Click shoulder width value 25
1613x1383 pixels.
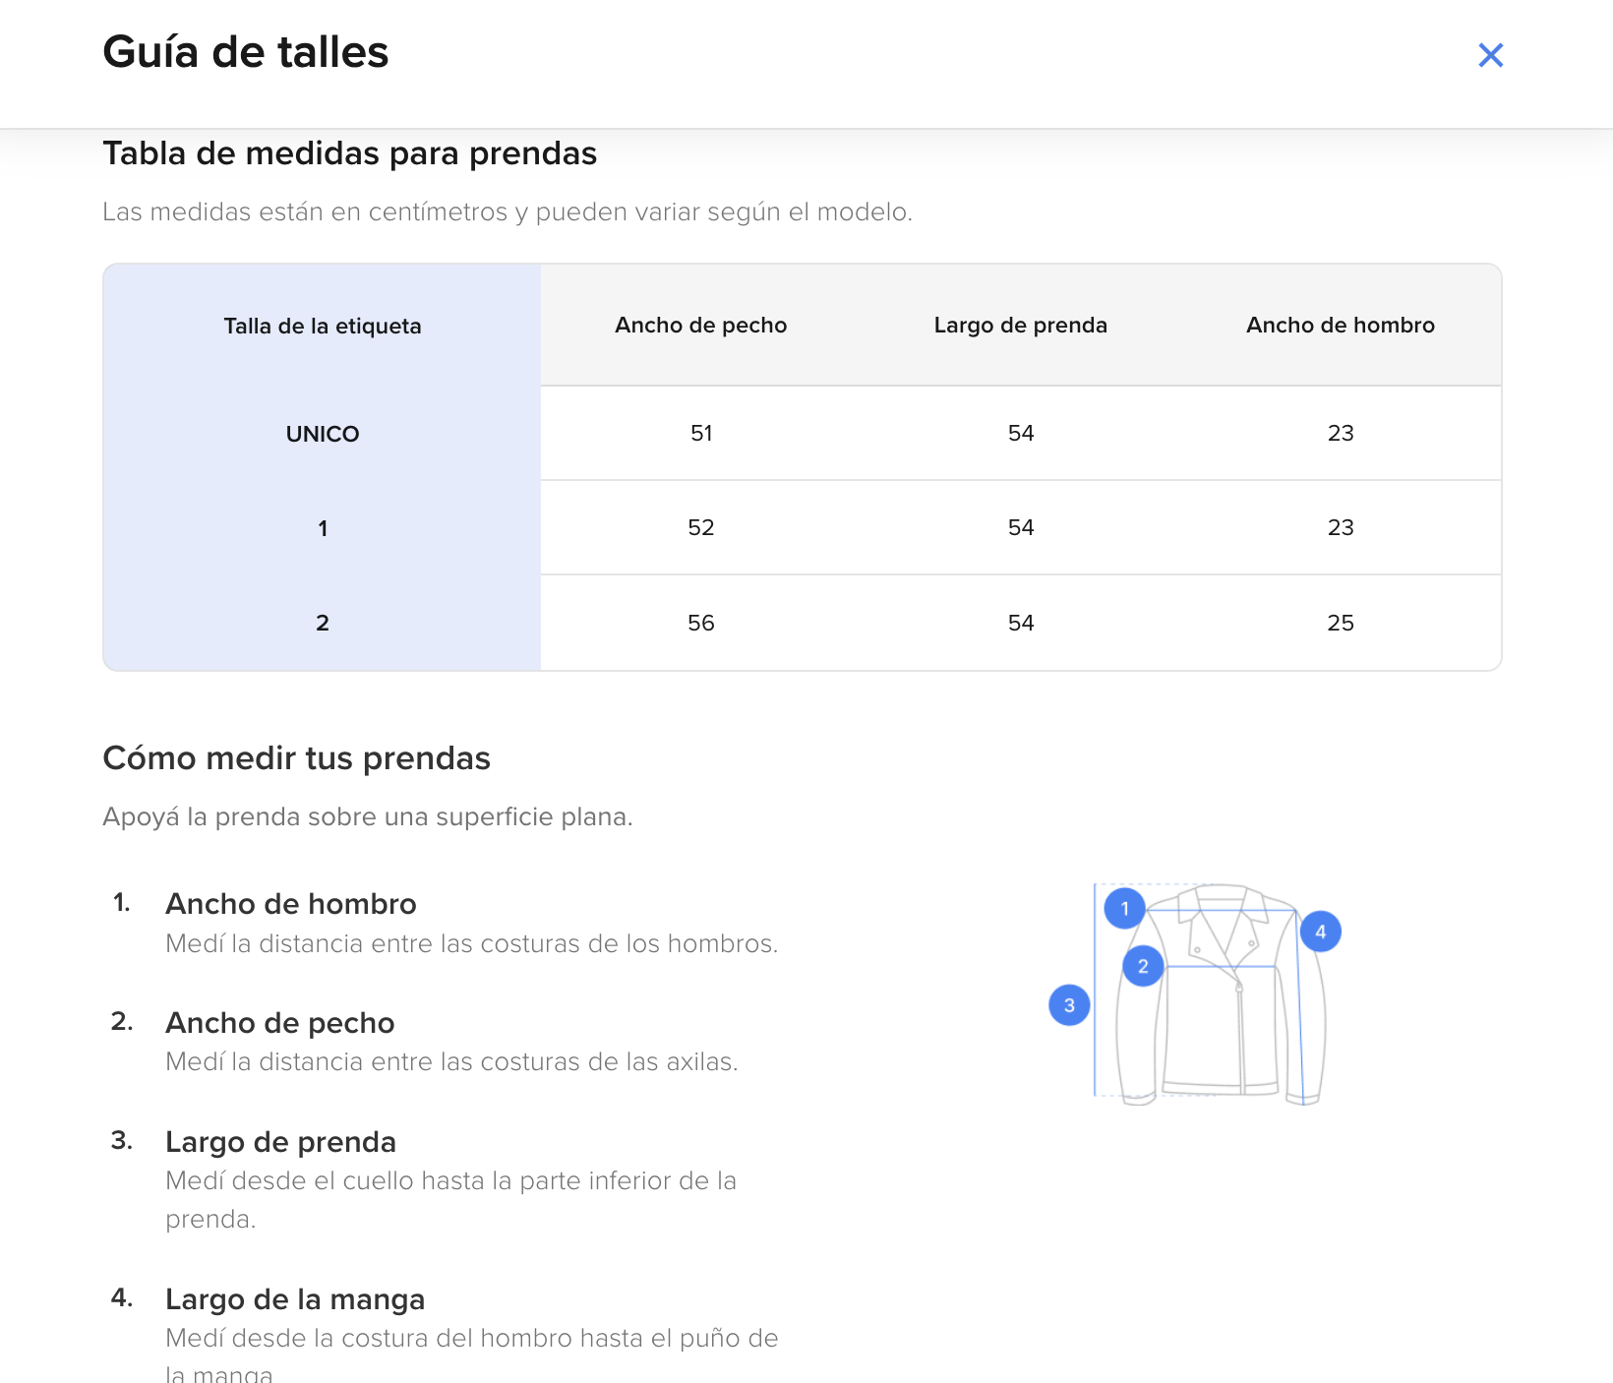(1340, 623)
